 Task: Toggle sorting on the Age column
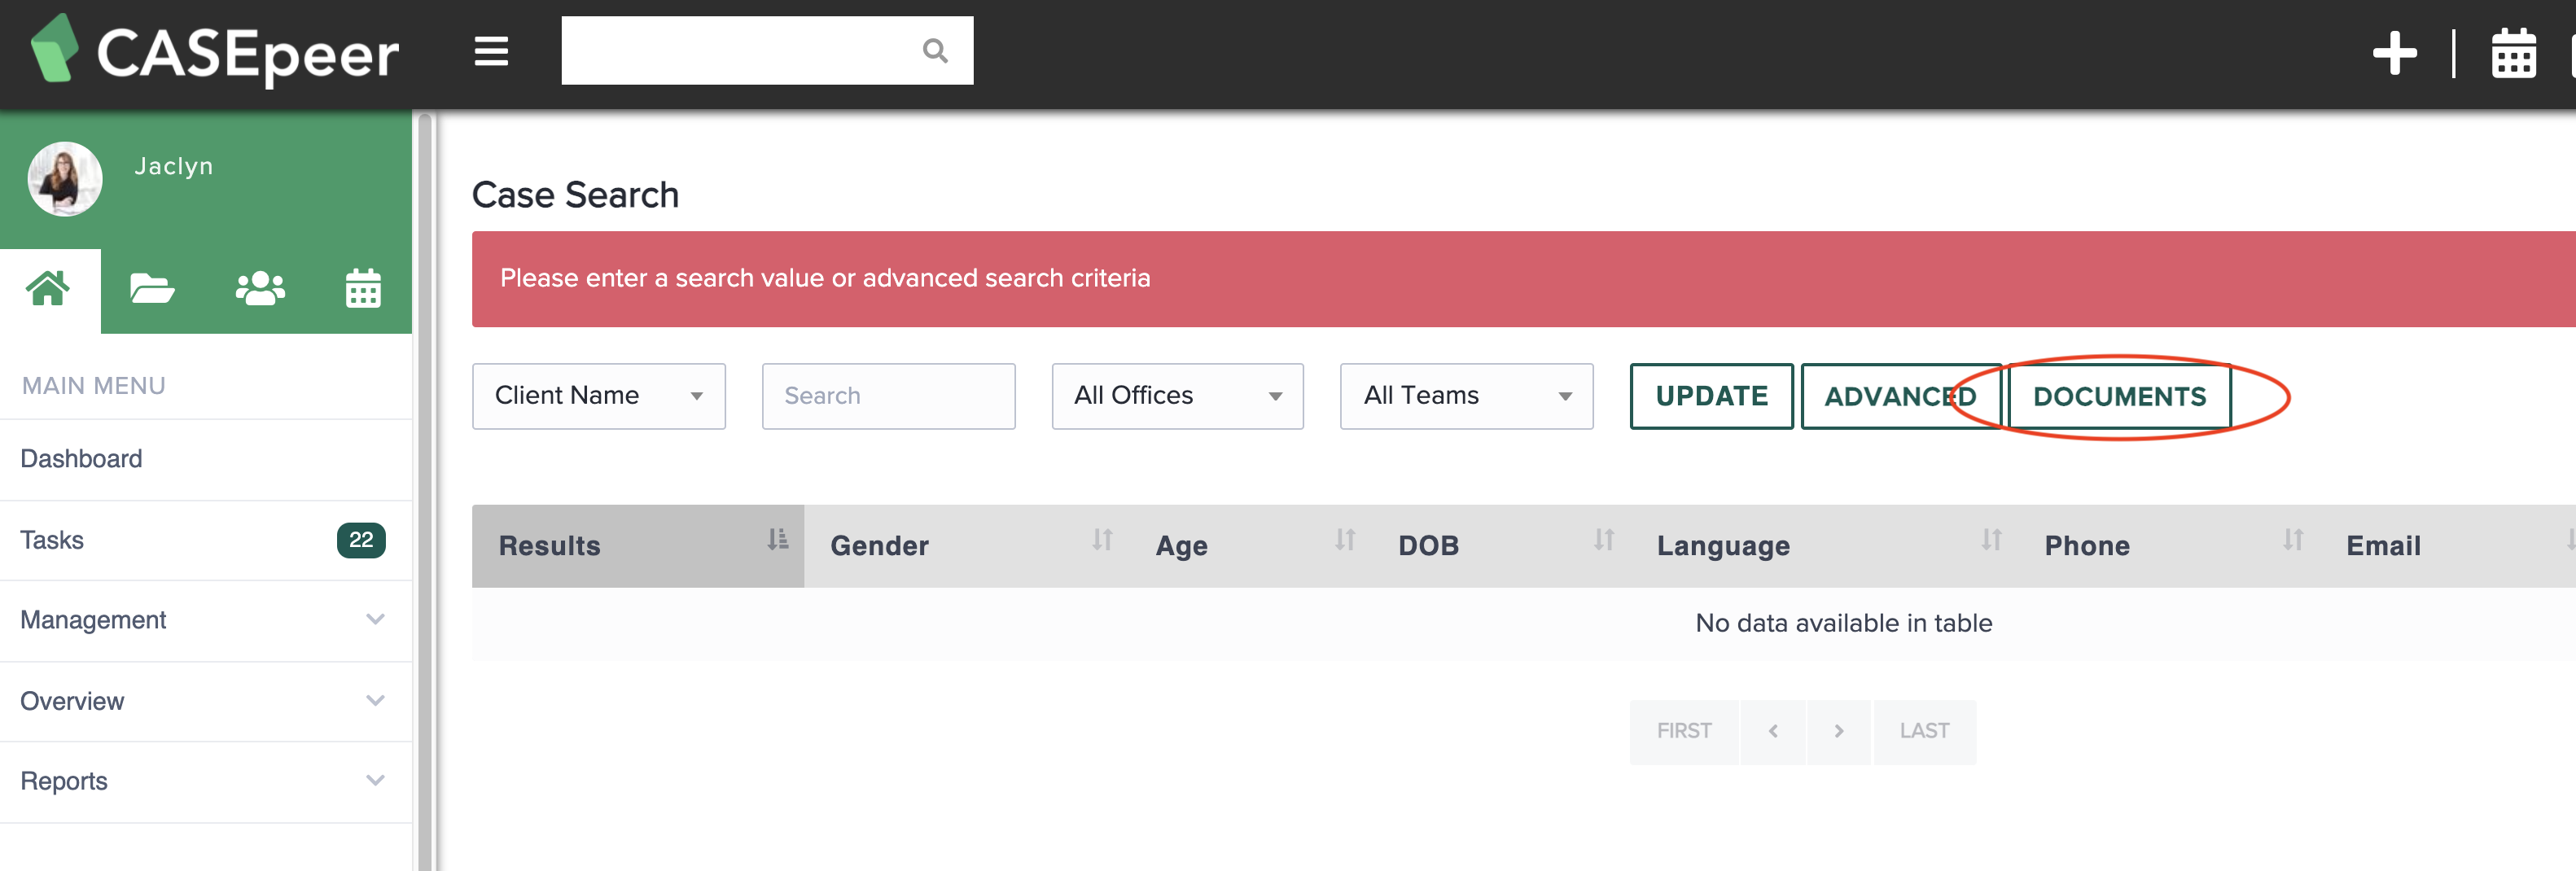click(1182, 545)
